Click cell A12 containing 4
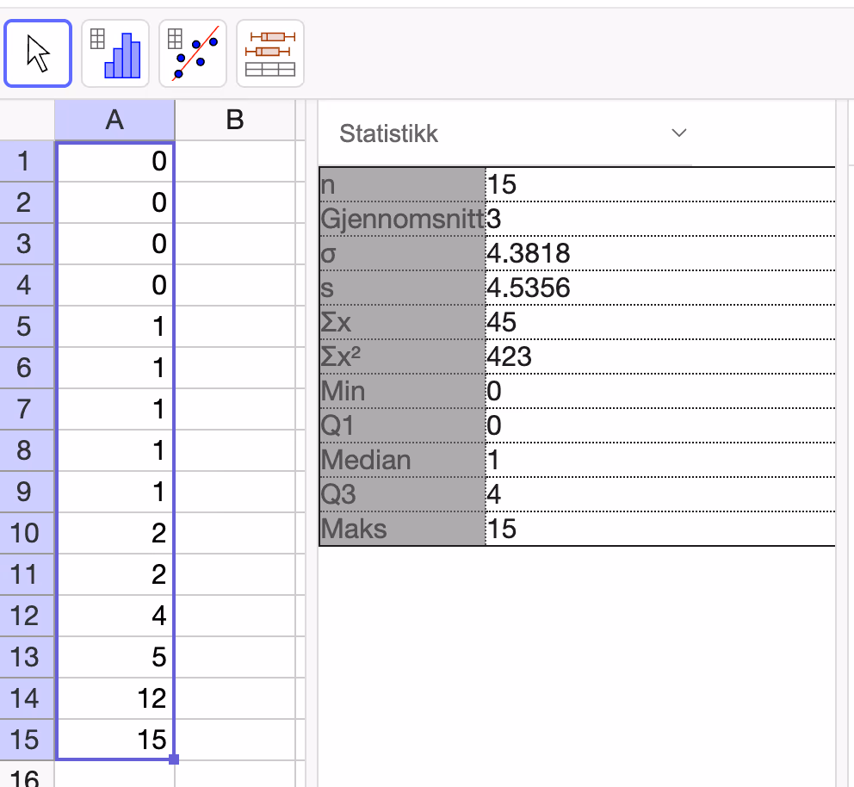Viewport: 854px width, 787px height. coord(114,616)
